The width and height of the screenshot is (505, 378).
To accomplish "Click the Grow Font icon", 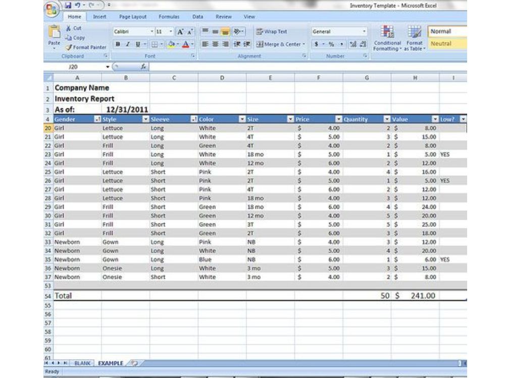I will (x=180, y=31).
